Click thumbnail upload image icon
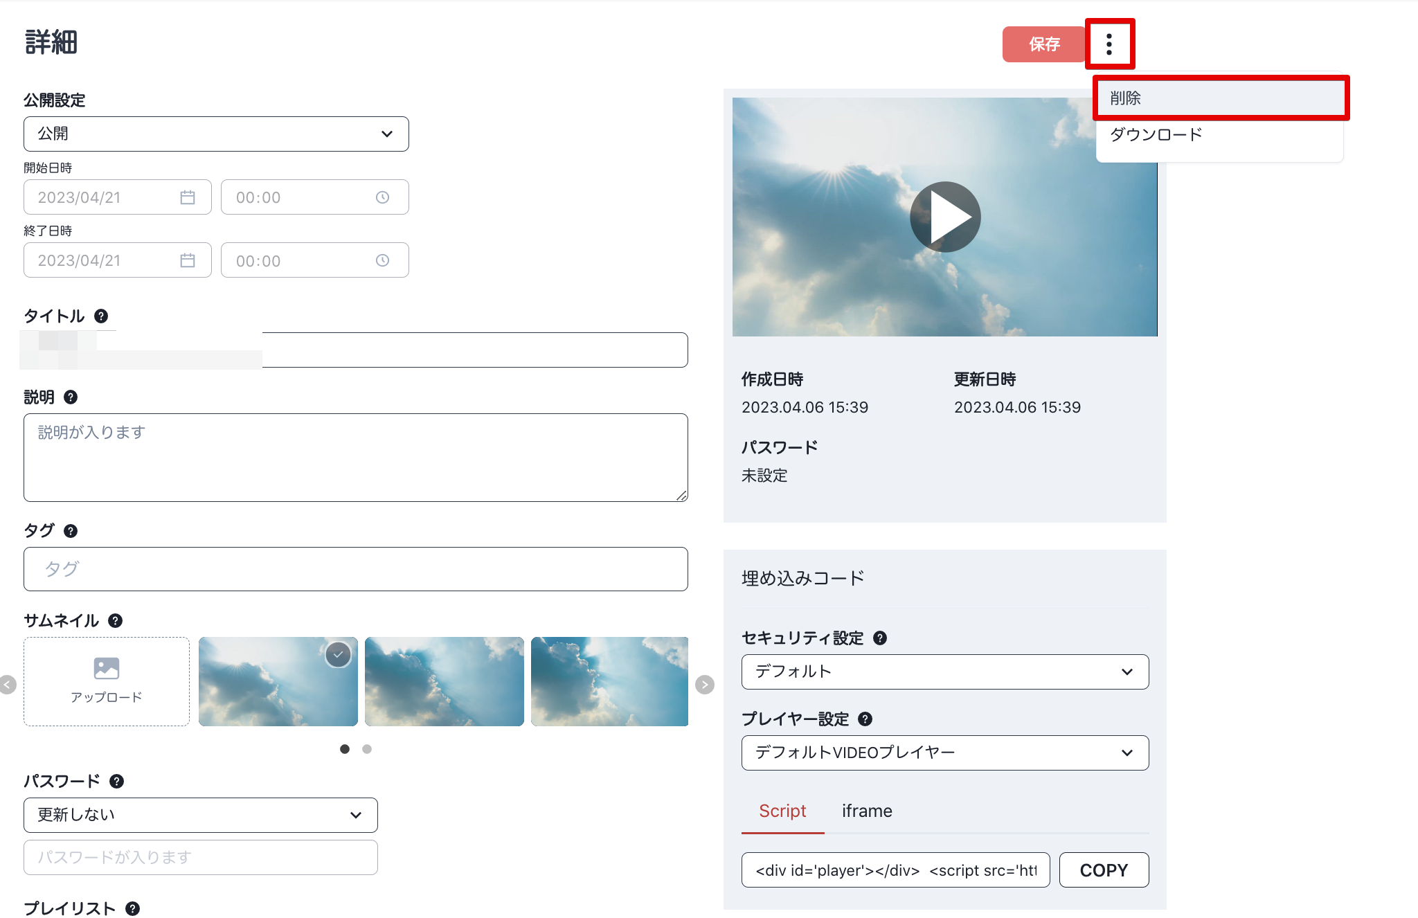Image resolution: width=1418 pixels, height=918 pixels. [107, 668]
